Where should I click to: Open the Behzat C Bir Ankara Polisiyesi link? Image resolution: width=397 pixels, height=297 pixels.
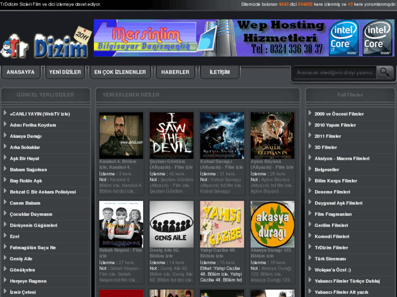click(43, 192)
